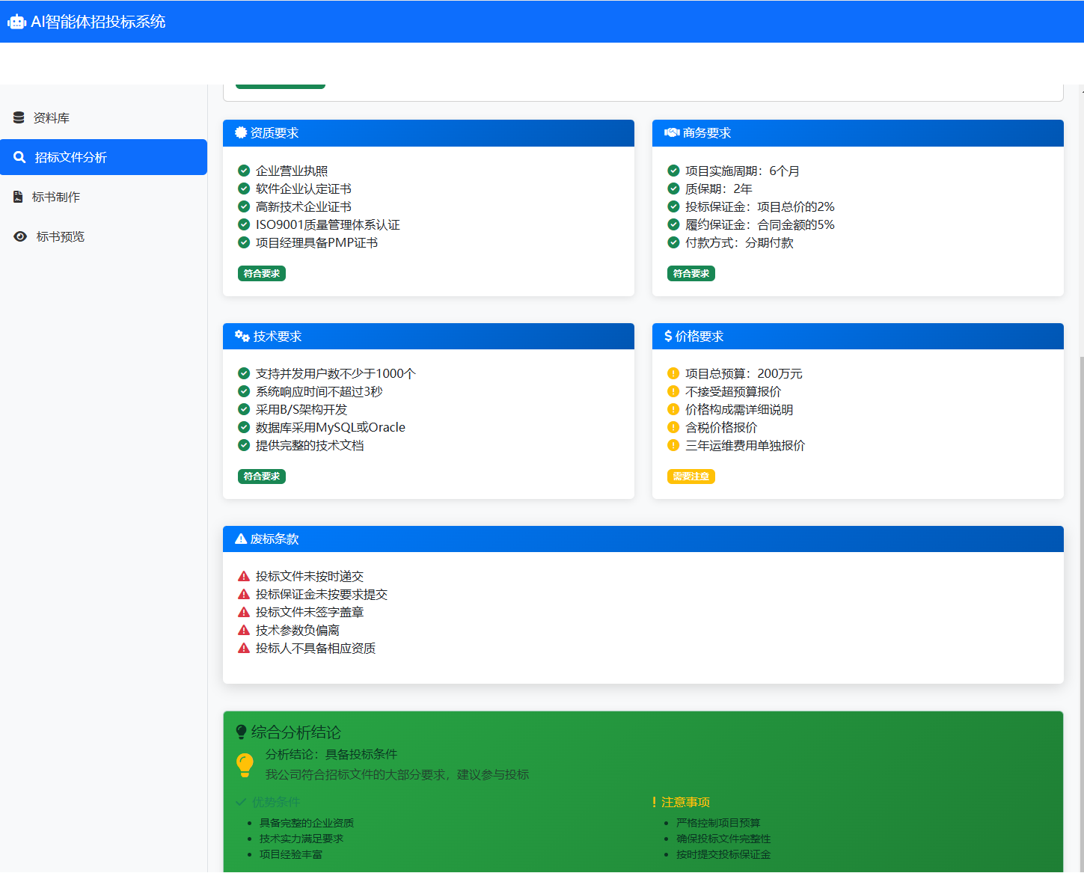Click the green check beside 企业营业执照
The image size is (1084, 873).
[x=244, y=171]
